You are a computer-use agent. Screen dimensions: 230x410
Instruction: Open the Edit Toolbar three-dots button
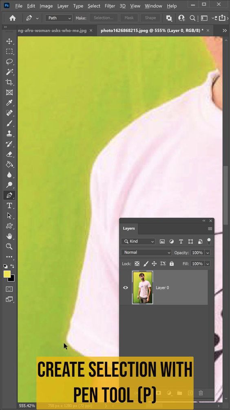pyautogui.click(x=9, y=257)
